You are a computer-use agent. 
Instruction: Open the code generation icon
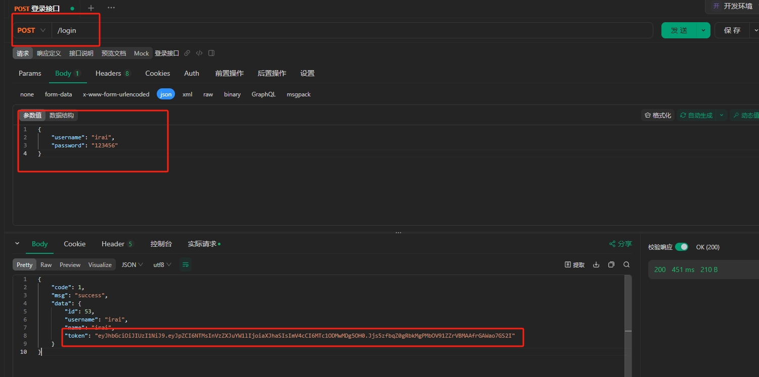199,53
